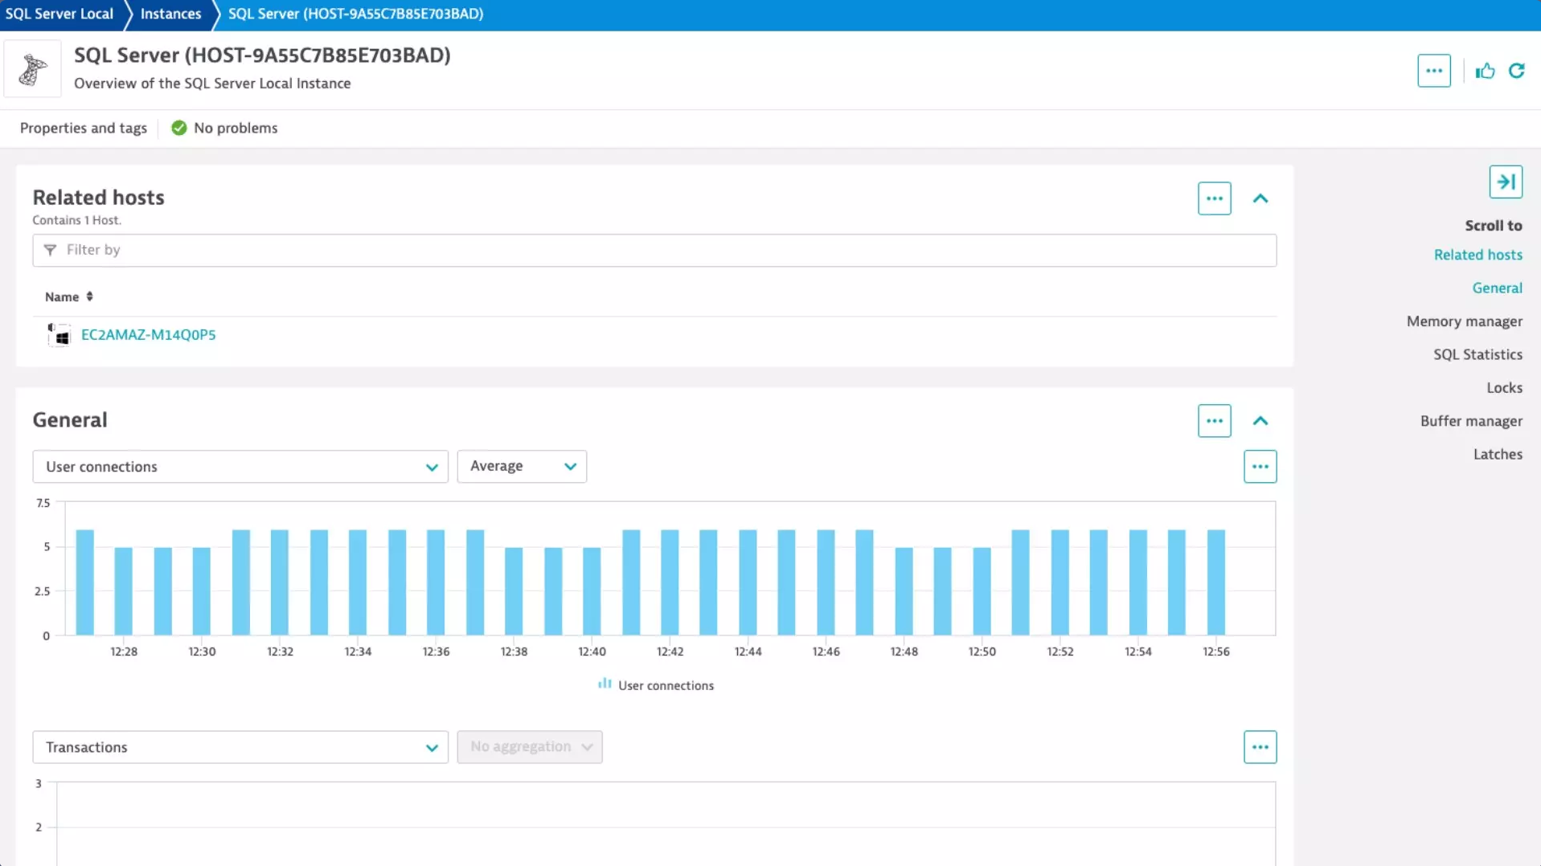Image resolution: width=1541 pixels, height=866 pixels.
Task: Click the 7.5 y-axis label
Action: click(x=43, y=503)
